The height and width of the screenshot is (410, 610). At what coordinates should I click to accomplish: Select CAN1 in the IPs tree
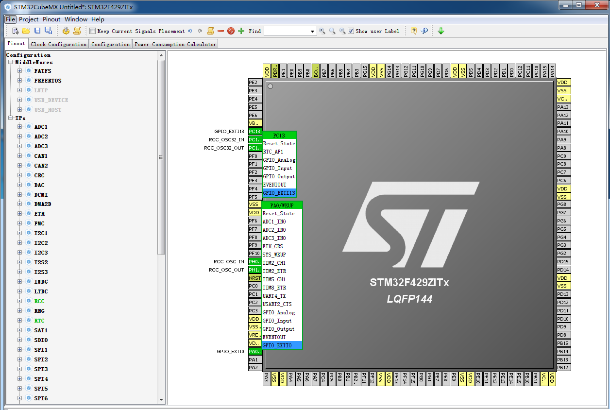41,156
